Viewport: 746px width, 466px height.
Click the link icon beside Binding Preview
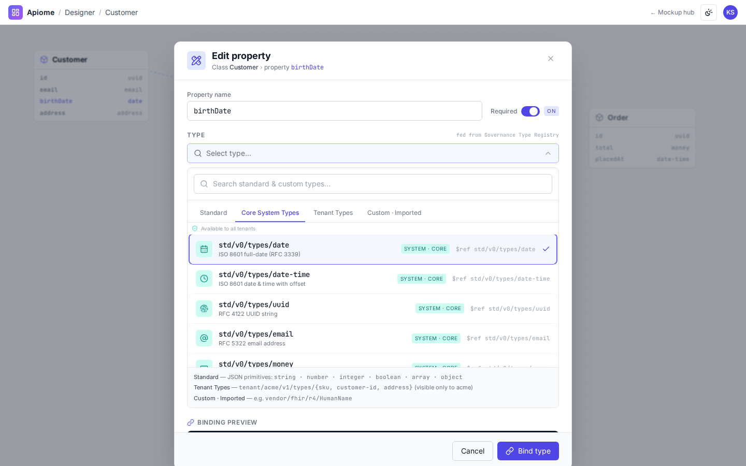point(191,423)
